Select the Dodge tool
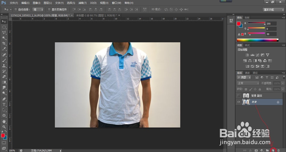Viewport: 286px width, 152px height. [x=4, y=93]
